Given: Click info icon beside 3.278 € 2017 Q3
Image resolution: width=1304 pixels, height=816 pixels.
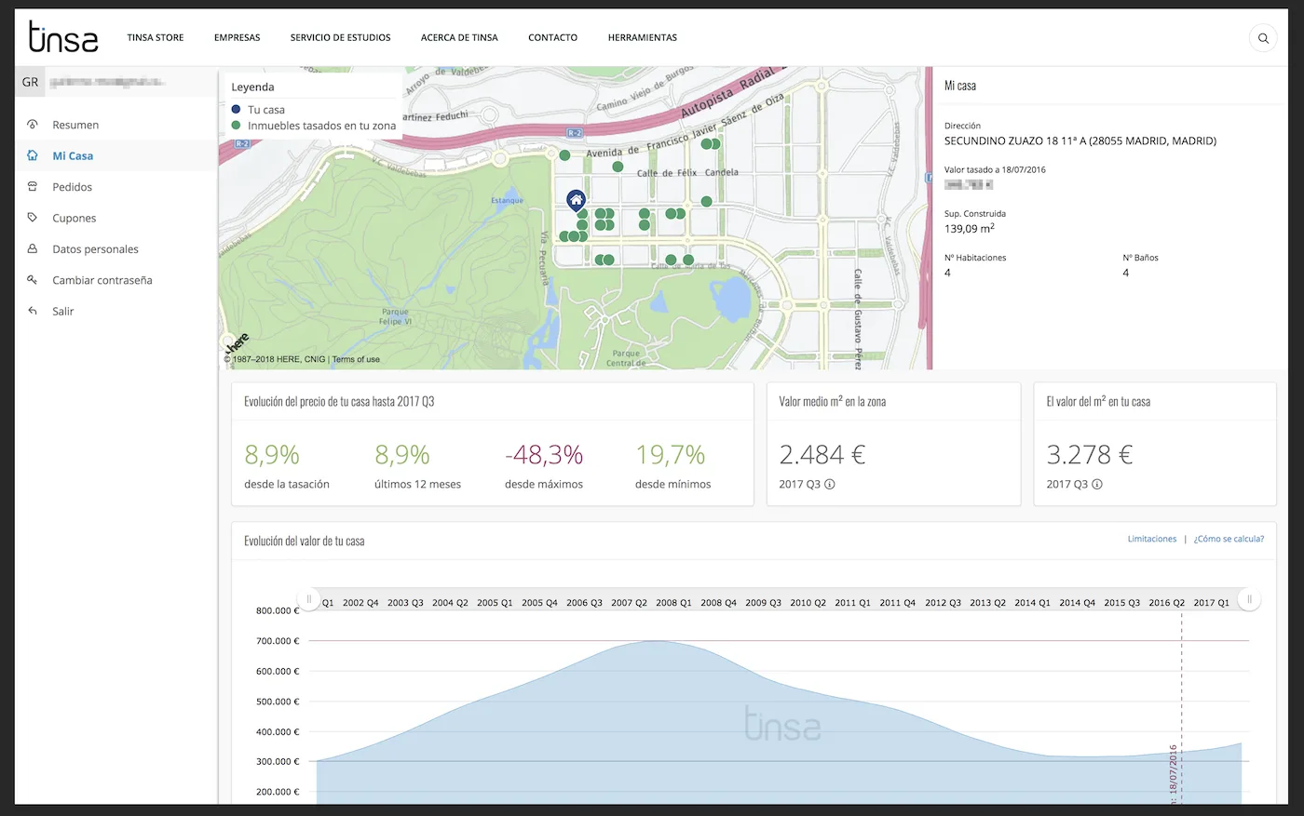Looking at the screenshot, I should (x=1097, y=484).
